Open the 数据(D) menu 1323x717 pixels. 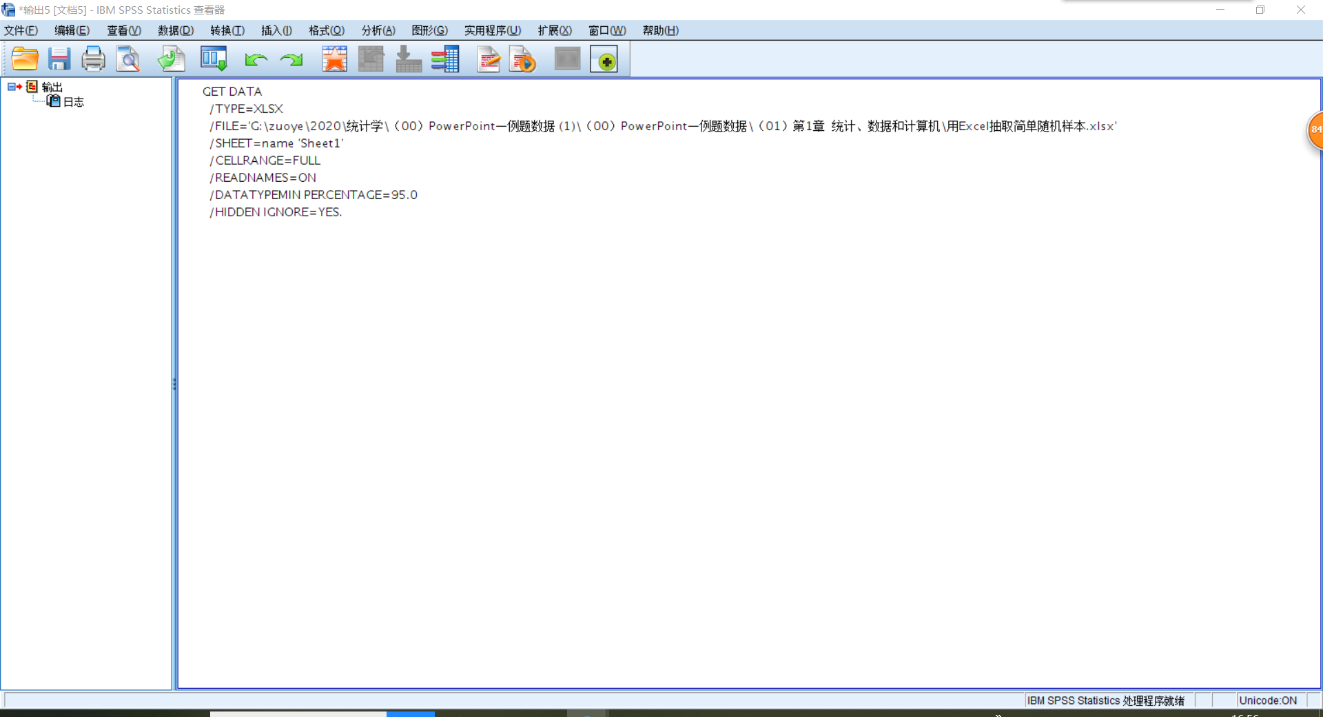(176, 30)
